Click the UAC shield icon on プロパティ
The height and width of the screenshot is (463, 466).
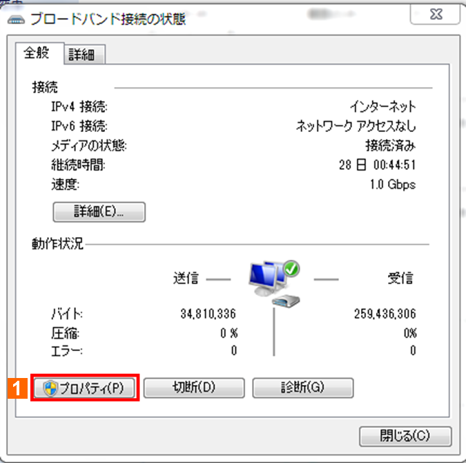[50, 388]
